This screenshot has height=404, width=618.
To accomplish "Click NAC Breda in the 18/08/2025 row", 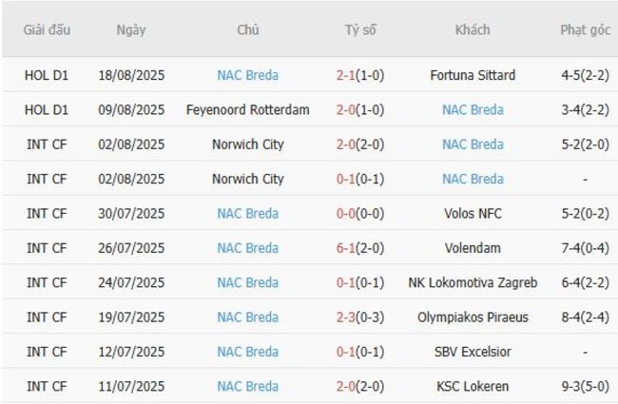I will (x=247, y=75).
